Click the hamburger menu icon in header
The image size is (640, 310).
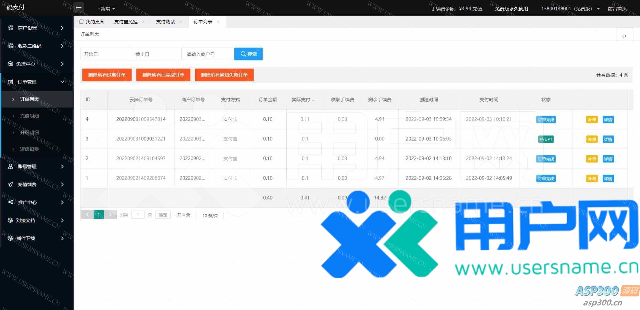[79, 8]
